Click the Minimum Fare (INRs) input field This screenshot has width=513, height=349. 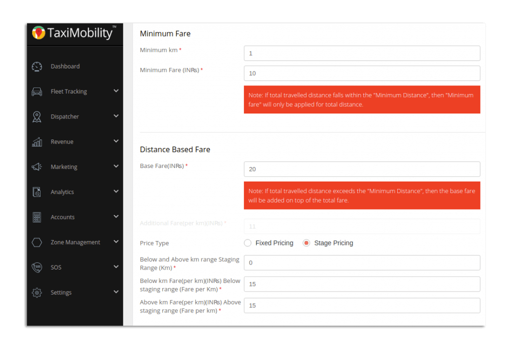[x=361, y=73]
